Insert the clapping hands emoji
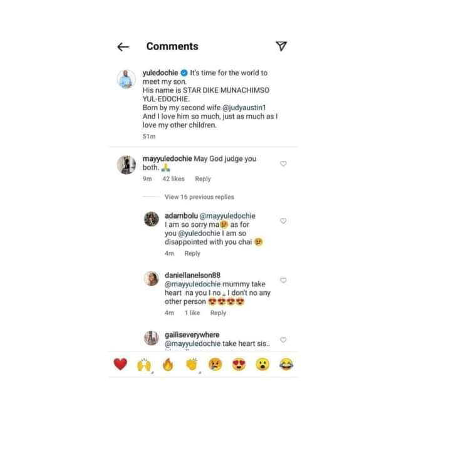Image resolution: width=451 pixels, height=451 pixels. coord(192,365)
